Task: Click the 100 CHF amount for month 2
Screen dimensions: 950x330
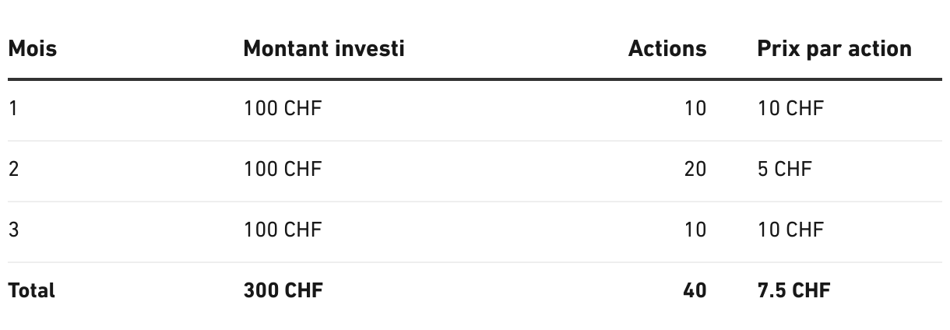Action: (282, 168)
